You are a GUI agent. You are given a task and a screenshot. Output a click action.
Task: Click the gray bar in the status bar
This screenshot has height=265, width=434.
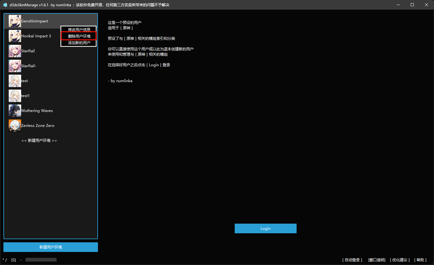(x=41, y=260)
